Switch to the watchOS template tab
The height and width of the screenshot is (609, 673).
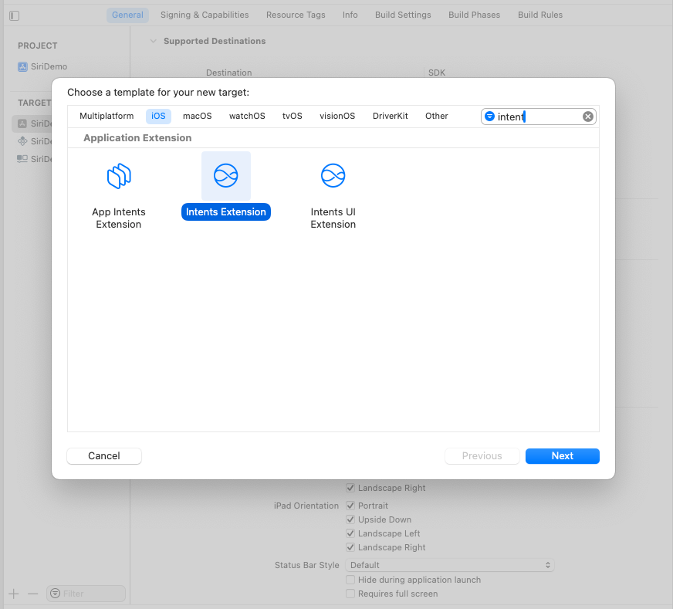coord(247,116)
